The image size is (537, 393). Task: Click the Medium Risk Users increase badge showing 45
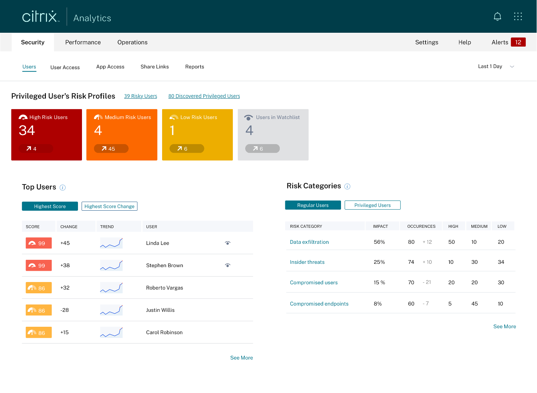111,148
